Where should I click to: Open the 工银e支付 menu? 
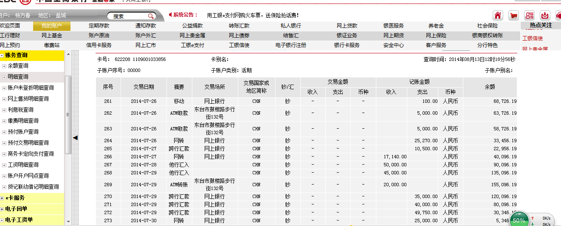192,45
